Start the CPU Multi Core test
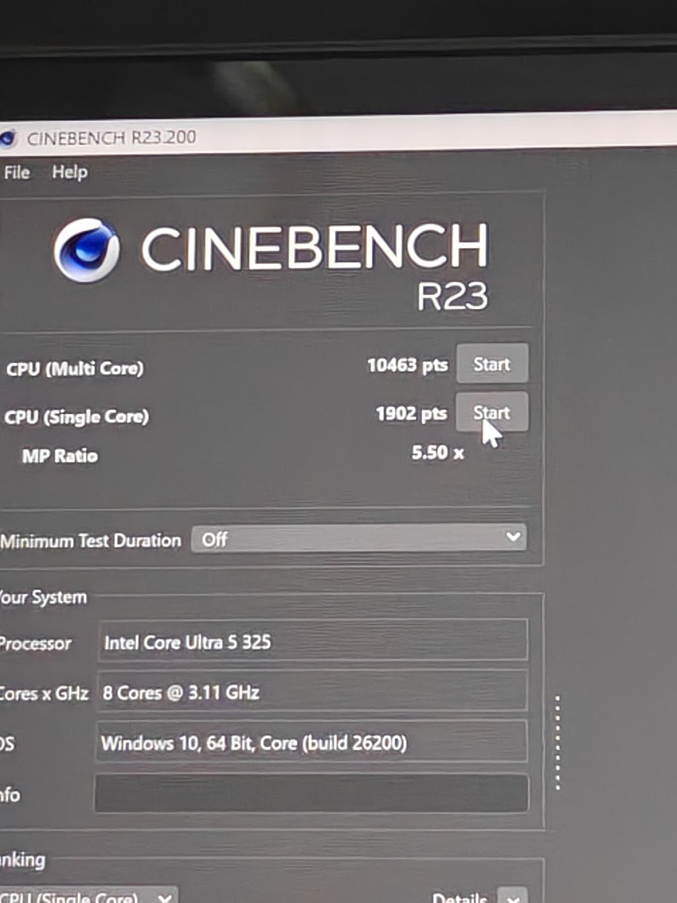677x903 pixels. [x=492, y=364]
